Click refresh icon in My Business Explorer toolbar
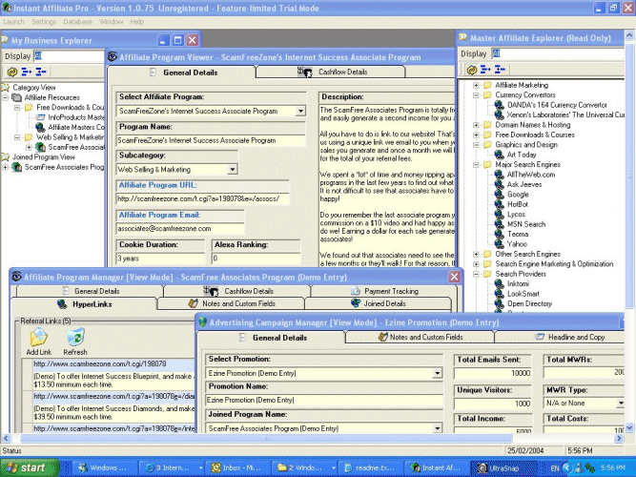This screenshot has height=477, width=636. pyautogui.click(x=12, y=73)
